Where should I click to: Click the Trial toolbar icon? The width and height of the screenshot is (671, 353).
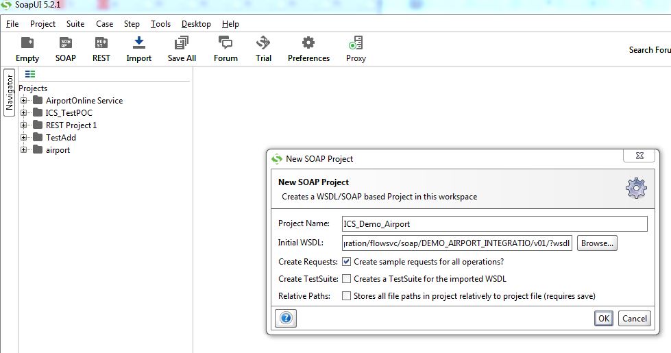pyautogui.click(x=263, y=42)
